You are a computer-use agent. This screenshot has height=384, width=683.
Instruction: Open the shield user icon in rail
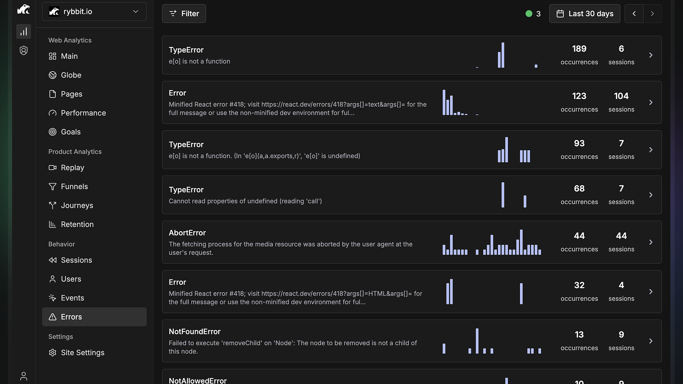tap(23, 50)
